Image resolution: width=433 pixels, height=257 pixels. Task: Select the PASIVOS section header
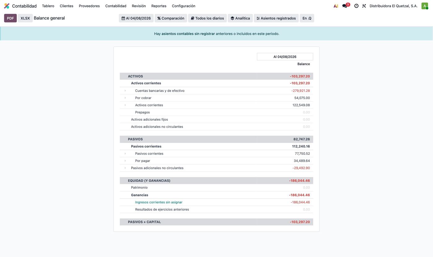[135, 139]
